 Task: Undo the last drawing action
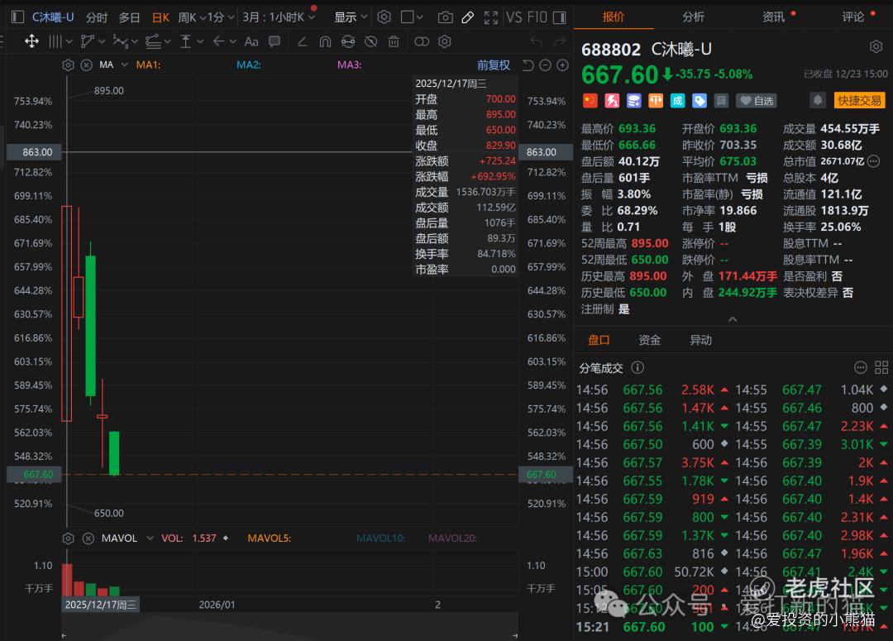[536, 41]
